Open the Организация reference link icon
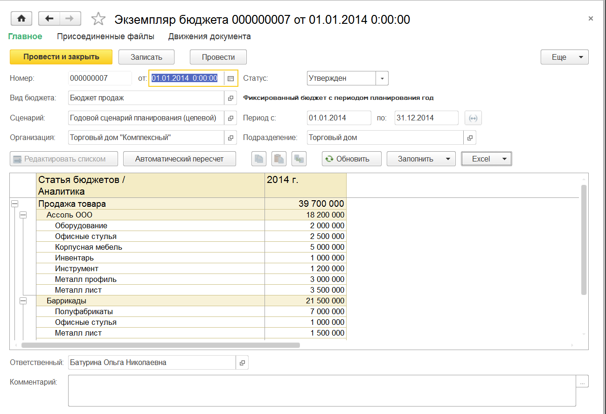The image size is (606, 414). [x=230, y=138]
